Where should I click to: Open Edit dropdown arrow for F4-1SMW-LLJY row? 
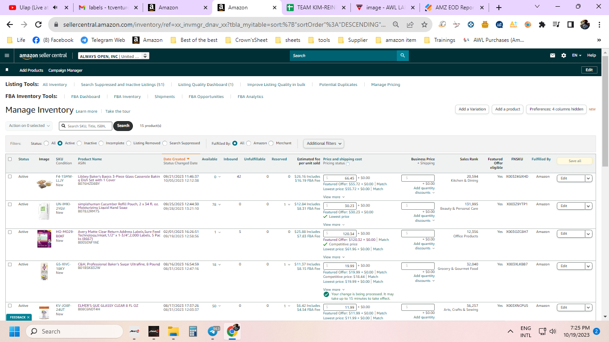[588, 178]
